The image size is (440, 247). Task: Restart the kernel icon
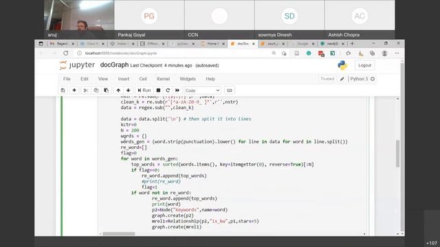click(168, 90)
